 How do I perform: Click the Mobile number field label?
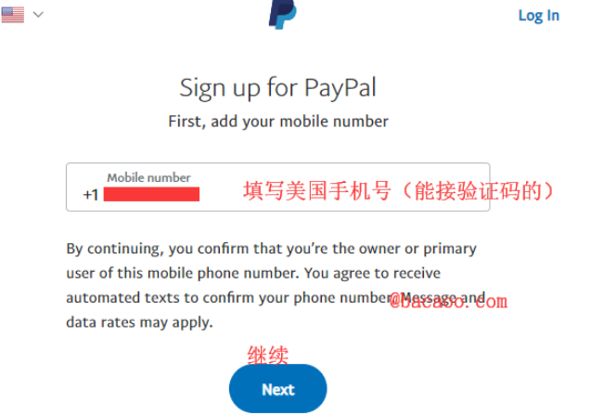click(x=148, y=177)
